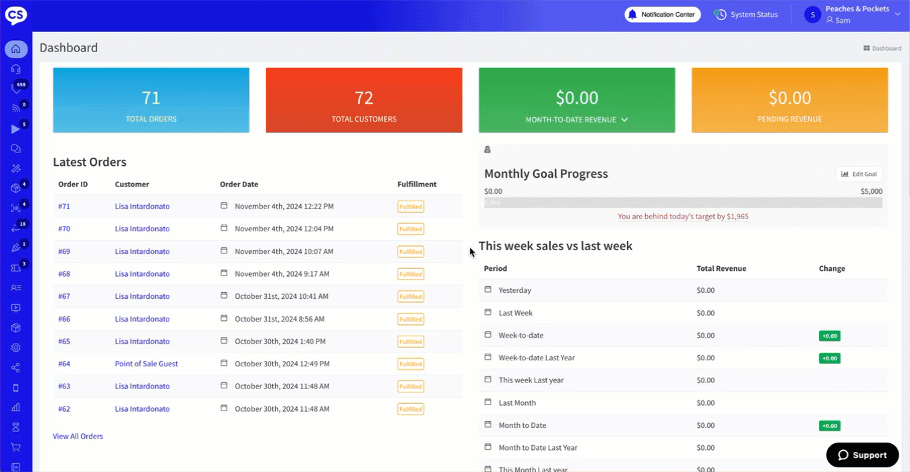Open the headset support icon in sidebar
The width and height of the screenshot is (910, 472).
[x=16, y=69]
